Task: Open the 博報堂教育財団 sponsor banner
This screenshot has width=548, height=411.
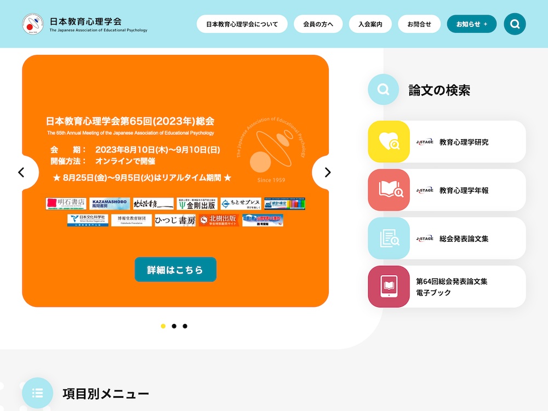Action: [132, 220]
